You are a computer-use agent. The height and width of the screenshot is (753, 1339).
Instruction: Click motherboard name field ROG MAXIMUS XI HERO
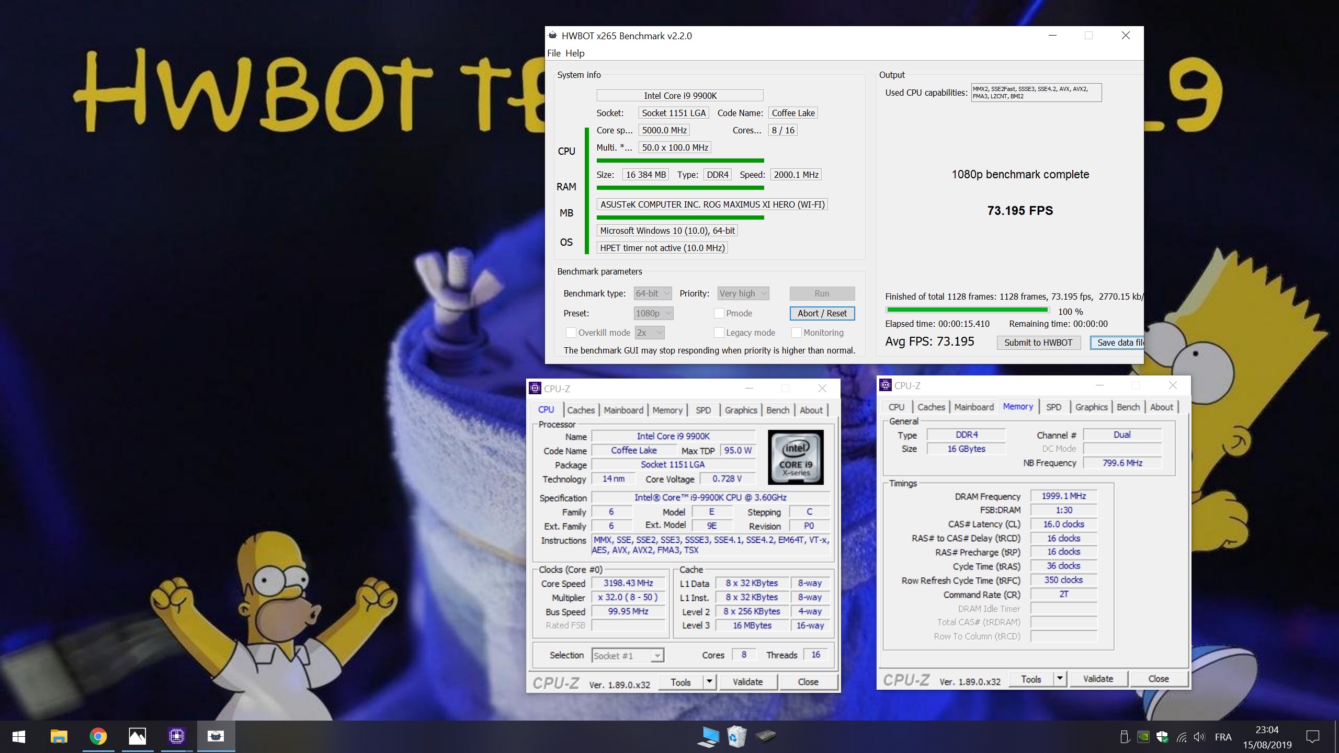tap(712, 204)
